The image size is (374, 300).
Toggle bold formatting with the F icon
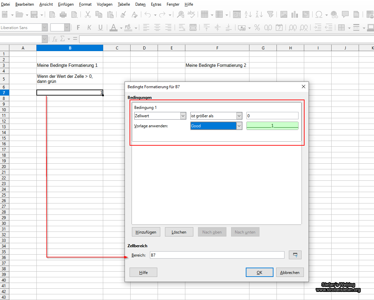[x=78, y=27]
